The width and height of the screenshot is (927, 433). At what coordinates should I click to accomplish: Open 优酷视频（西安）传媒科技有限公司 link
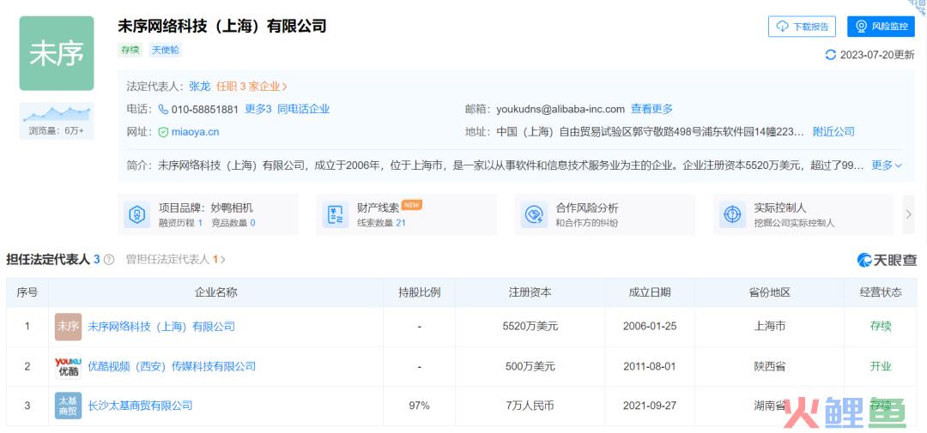coord(172,366)
